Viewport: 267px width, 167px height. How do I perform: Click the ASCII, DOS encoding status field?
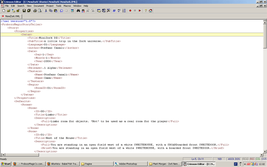(234, 159)
